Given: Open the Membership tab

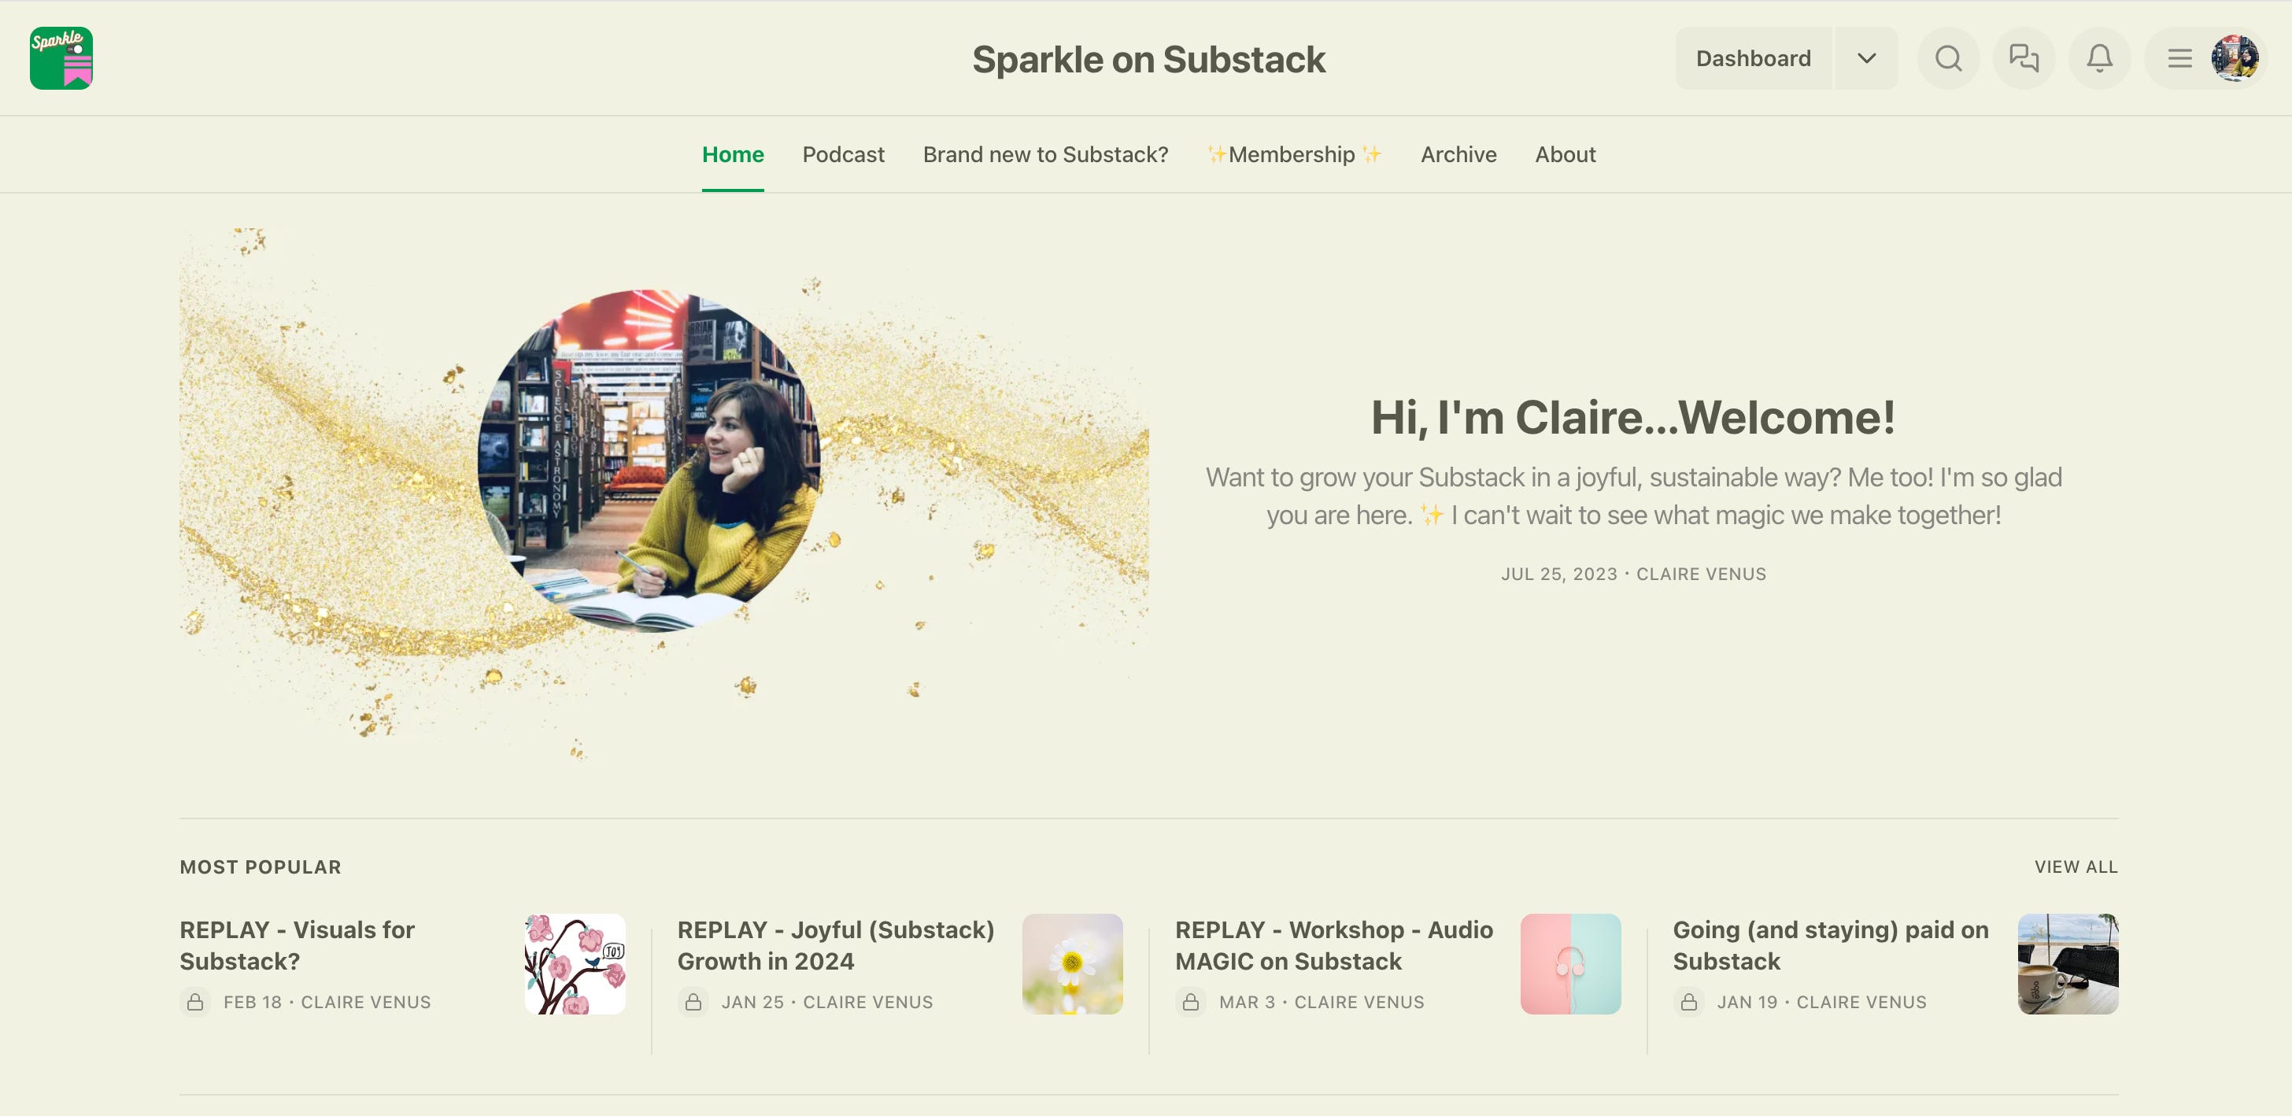Looking at the screenshot, I should (1294, 155).
